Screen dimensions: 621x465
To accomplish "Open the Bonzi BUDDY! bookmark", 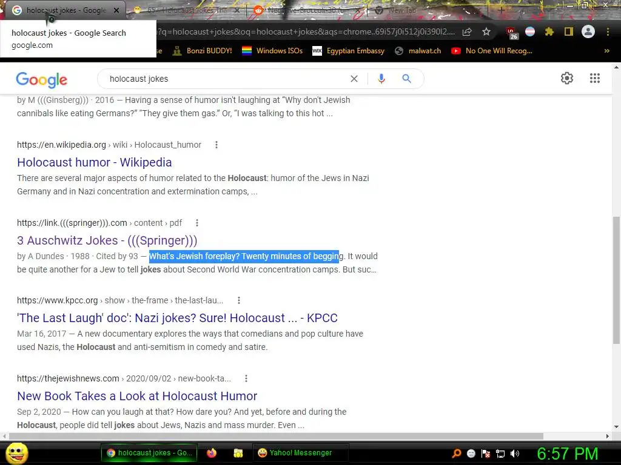I will [202, 51].
